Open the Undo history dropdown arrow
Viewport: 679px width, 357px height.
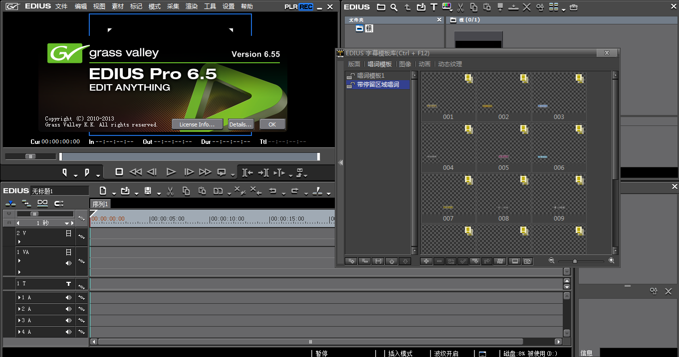click(x=283, y=193)
